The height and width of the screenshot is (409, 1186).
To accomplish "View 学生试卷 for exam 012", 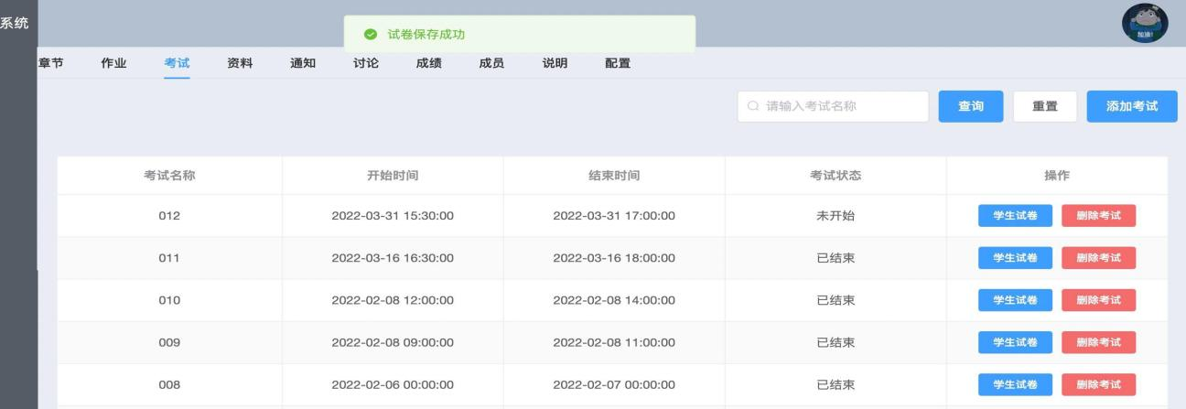I will (1016, 216).
